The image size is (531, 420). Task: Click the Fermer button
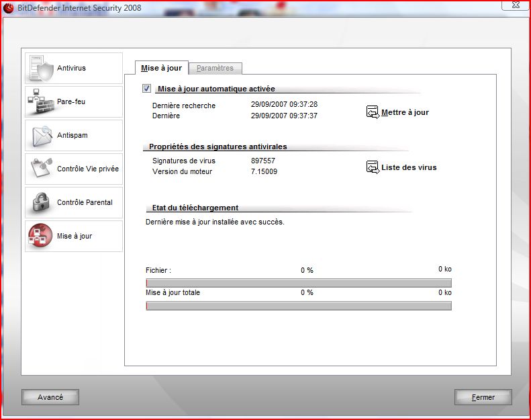coord(483,397)
